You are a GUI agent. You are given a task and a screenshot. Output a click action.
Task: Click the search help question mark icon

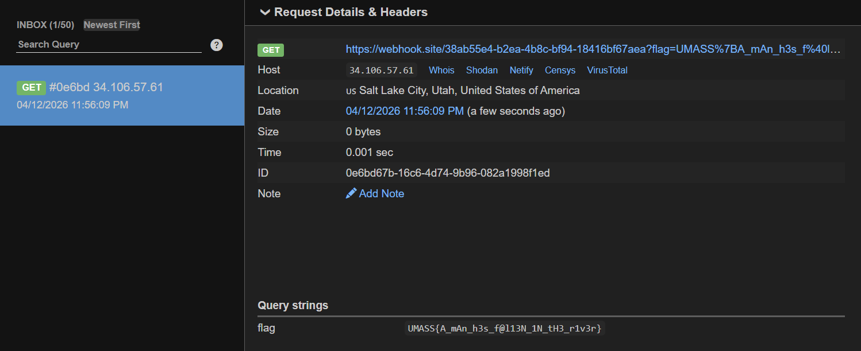click(217, 45)
